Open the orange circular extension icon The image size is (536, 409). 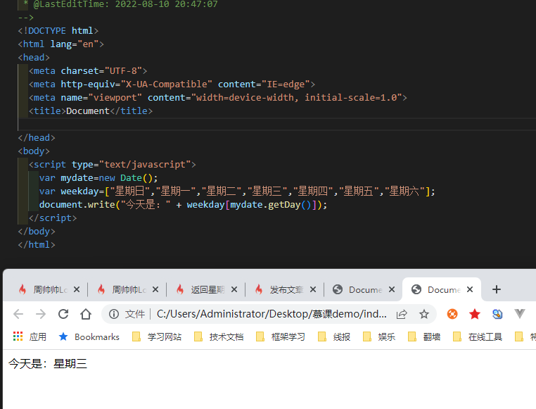tap(452, 313)
